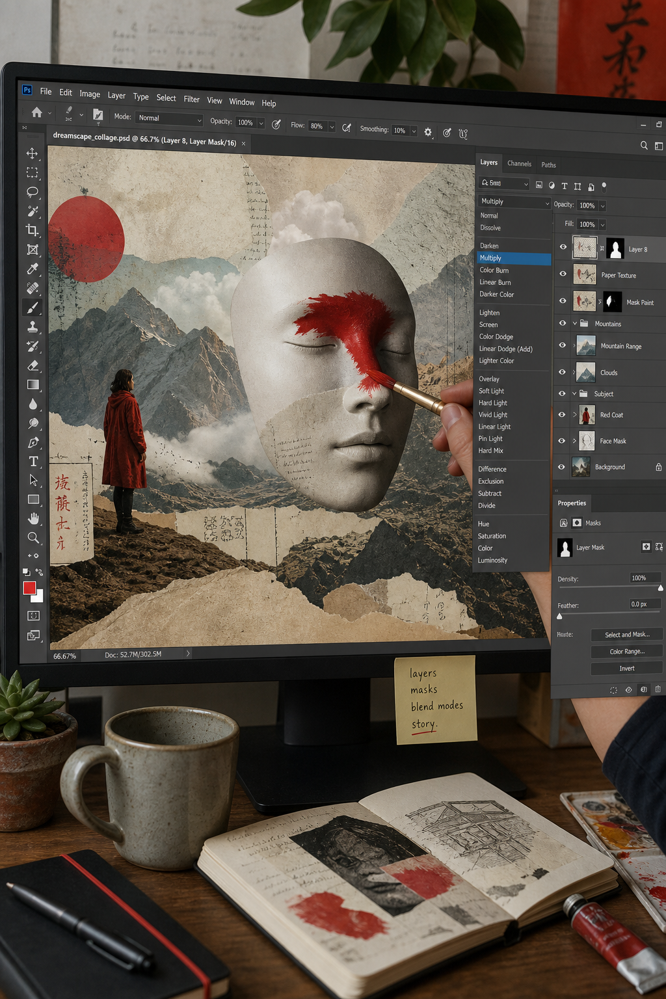Viewport: 666px width, 999px height.
Task: Select the Dodge tool
Action: point(33,423)
